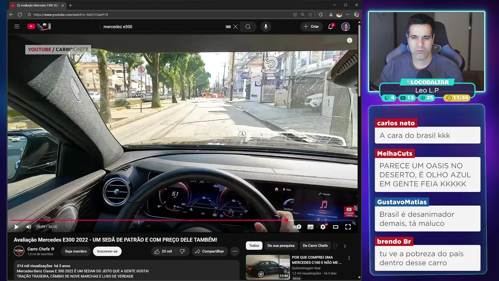
Task: Click Compartilhar share button
Action: point(209,251)
